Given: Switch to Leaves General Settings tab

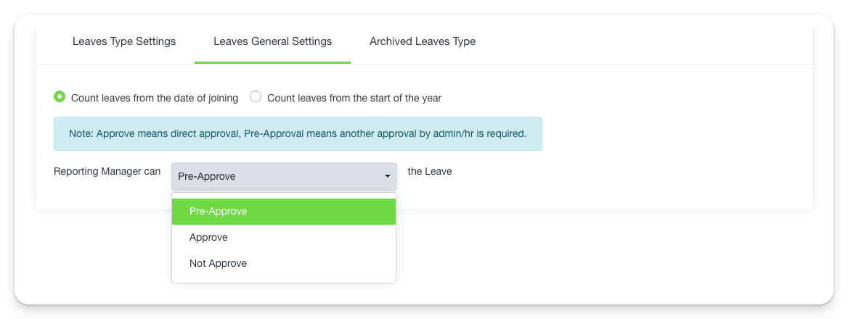Looking at the screenshot, I should (x=272, y=41).
